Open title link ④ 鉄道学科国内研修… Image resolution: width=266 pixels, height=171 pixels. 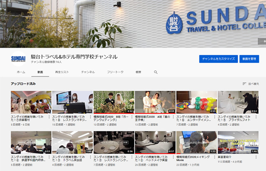[x=28, y=158]
